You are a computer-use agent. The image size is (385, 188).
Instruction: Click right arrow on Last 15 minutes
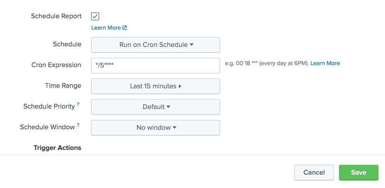[180, 86]
